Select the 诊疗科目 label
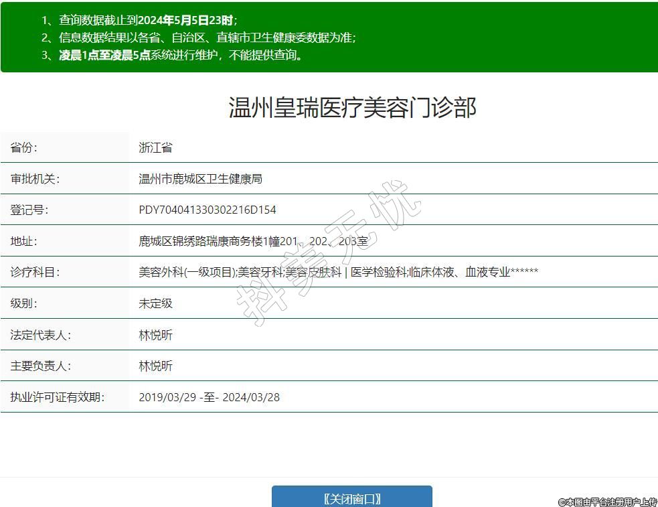The height and width of the screenshot is (507, 658). [x=35, y=272]
